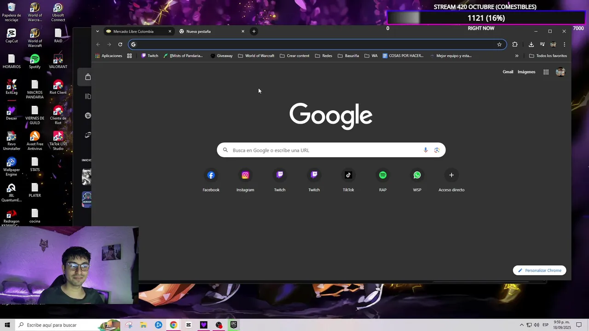This screenshot has width=589, height=331.
Task: Open the Instagram shortcut
Action: 245,180
